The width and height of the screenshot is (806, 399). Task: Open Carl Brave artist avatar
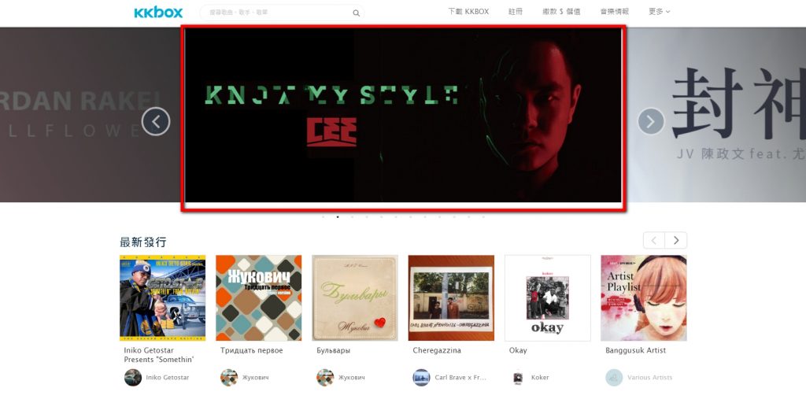(422, 378)
